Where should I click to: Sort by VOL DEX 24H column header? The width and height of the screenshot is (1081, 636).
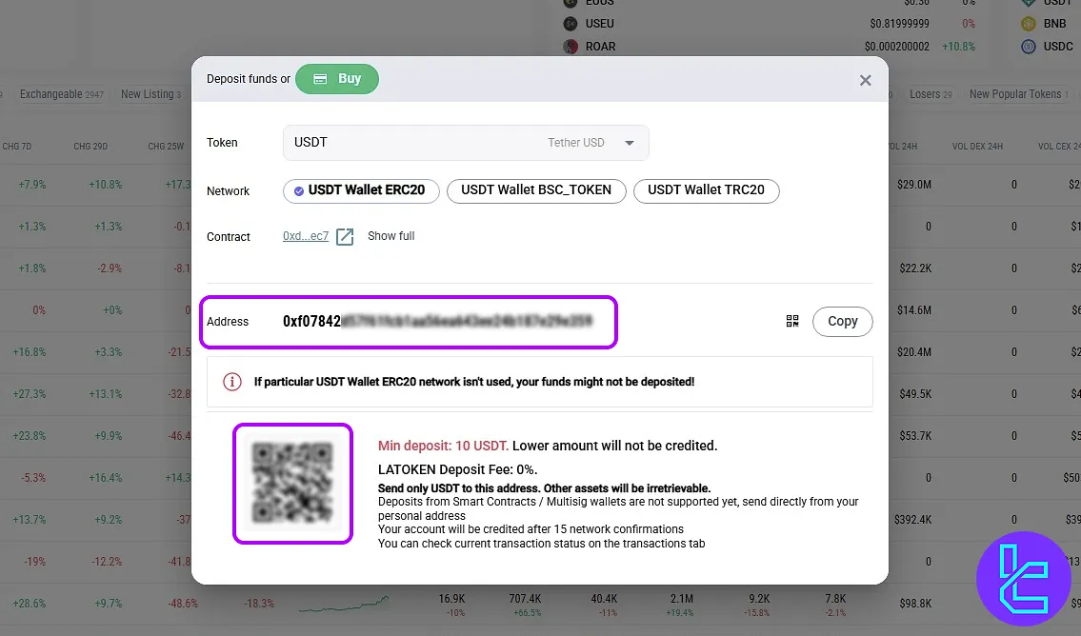pos(977,146)
